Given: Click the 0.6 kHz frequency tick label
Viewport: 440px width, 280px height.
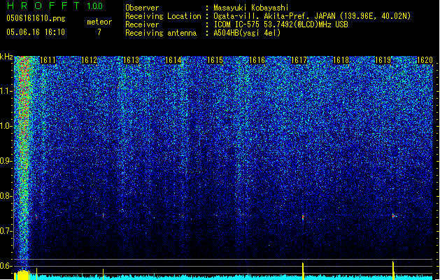Looking at the screenshot, I should point(6,266).
